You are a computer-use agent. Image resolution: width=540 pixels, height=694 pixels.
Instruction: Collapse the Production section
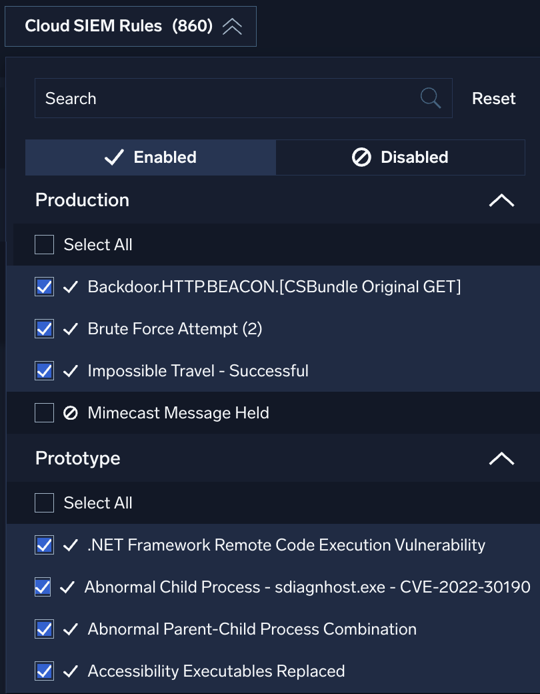pos(501,200)
